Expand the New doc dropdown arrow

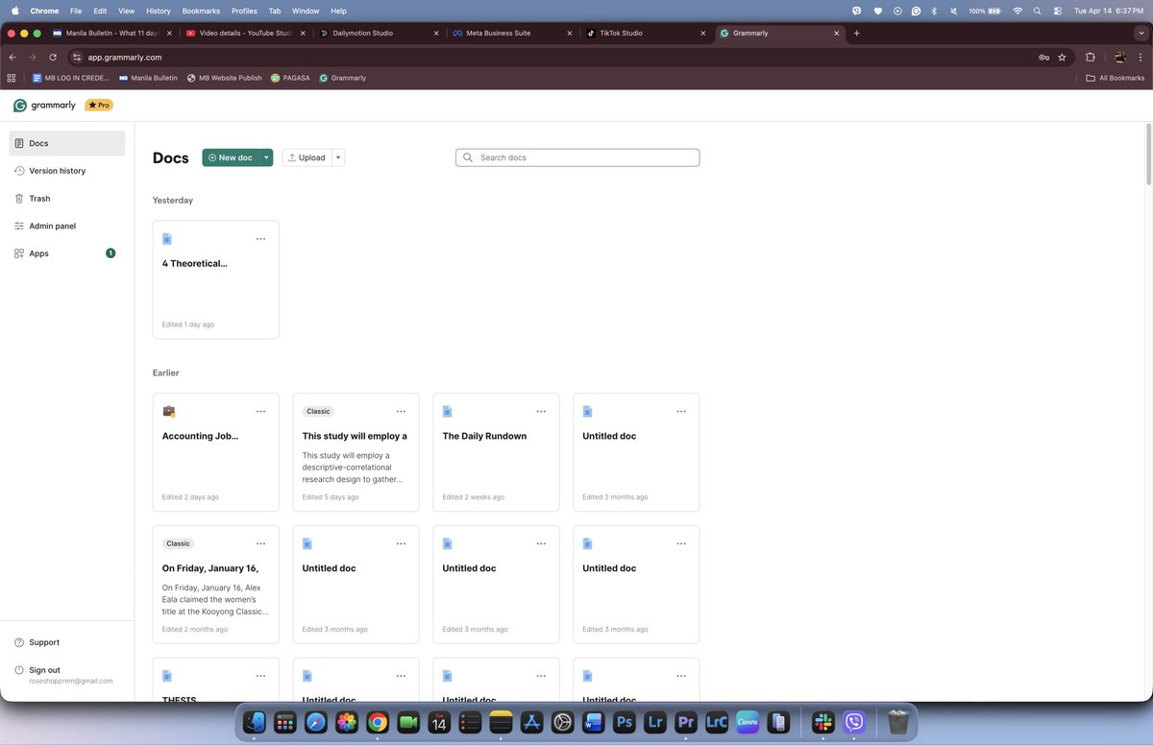(266, 157)
